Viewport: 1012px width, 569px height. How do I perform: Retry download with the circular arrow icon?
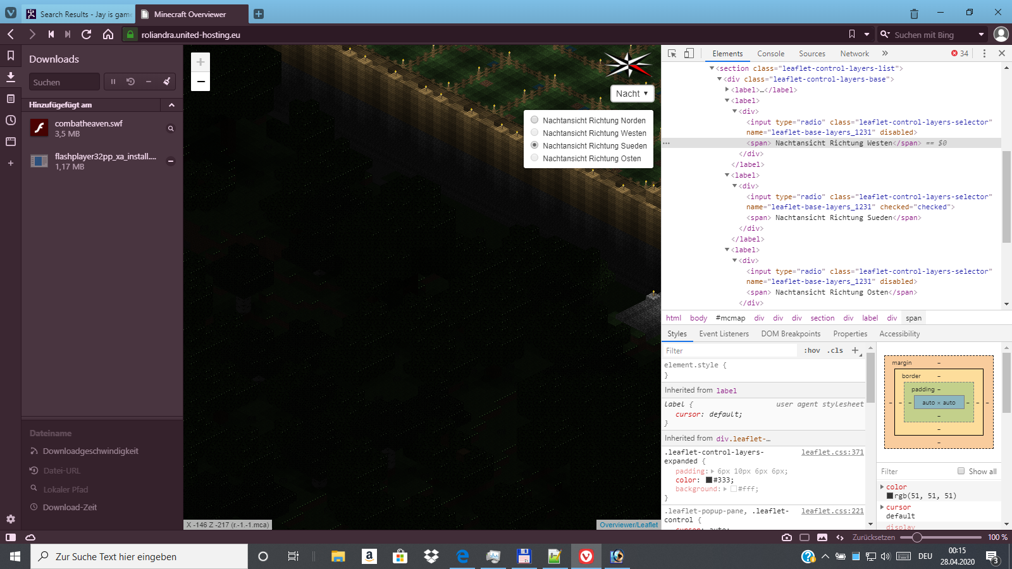click(131, 82)
